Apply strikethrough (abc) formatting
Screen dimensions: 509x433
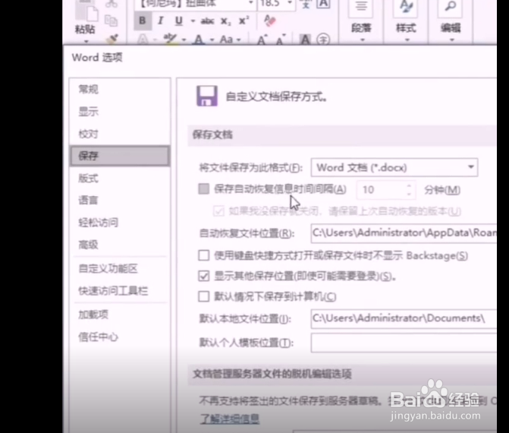point(207,21)
